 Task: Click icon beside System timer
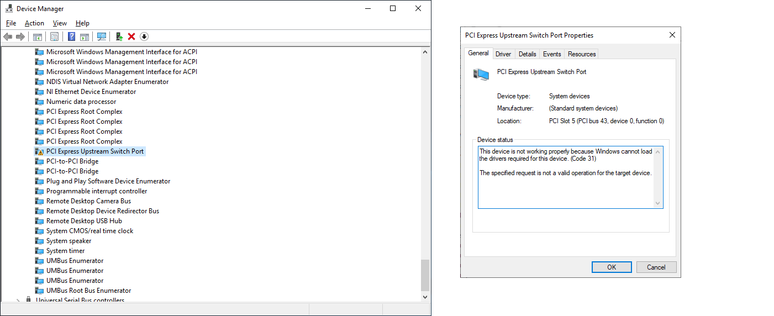click(x=39, y=251)
